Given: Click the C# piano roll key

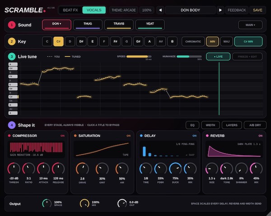Looking at the screenshot, I should 13,97.
